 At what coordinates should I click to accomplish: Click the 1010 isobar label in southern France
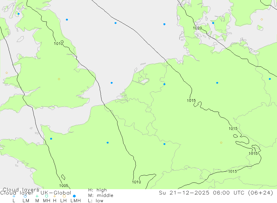(136, 182)
